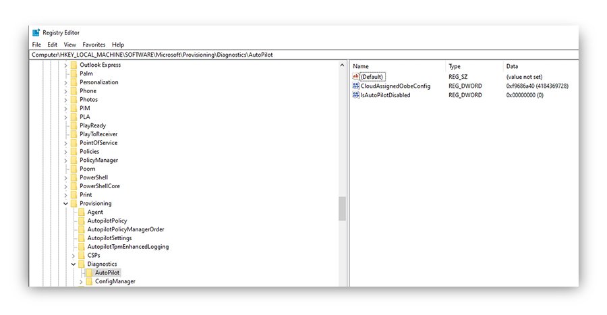
Task: Select the PowerShellCore folder icon
Action: (74, 186)
